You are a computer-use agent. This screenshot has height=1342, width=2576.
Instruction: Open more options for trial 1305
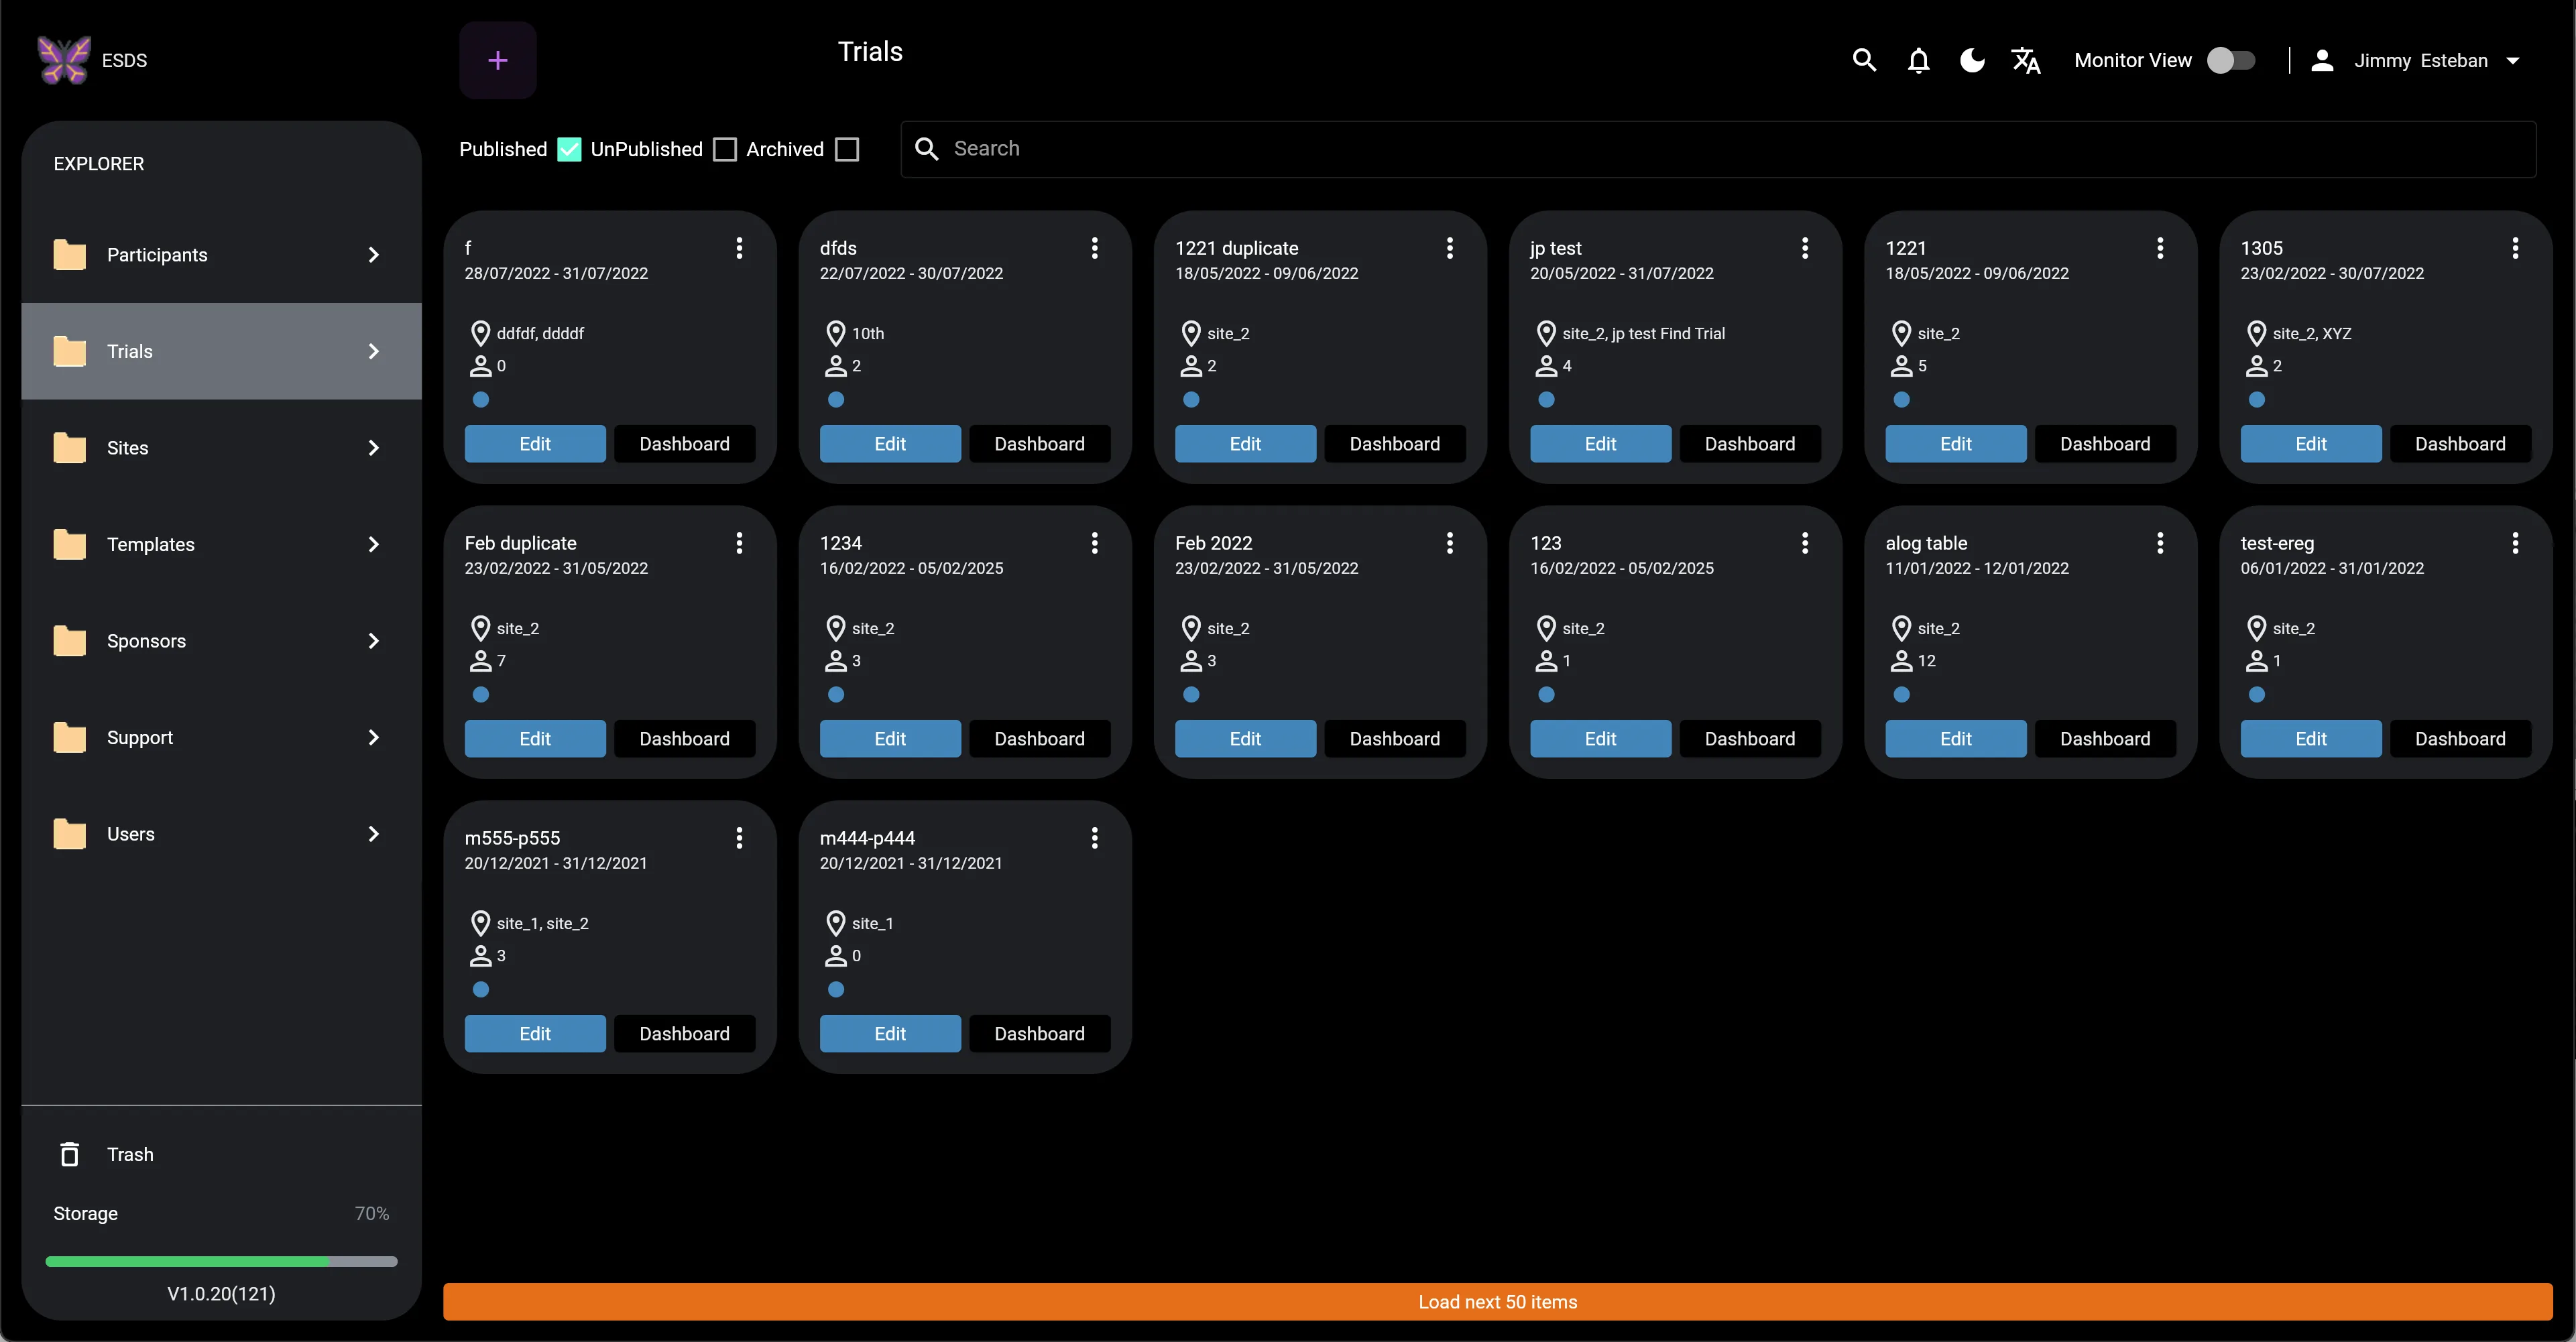[2514, 248]
